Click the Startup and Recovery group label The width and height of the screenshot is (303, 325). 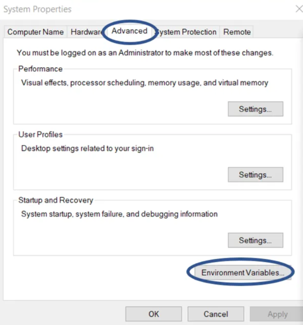pyautogui.click(x=56, y=200)
